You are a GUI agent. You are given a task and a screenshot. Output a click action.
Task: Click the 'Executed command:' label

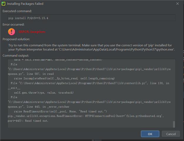[x=17, y=11]
